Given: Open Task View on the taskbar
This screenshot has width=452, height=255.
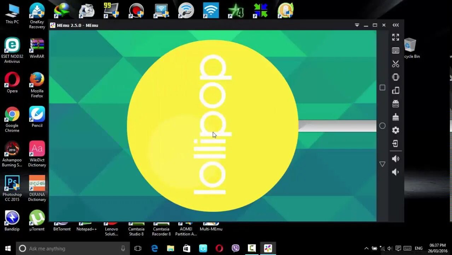Looking at the screenshot, I should (x=138, y=248).
